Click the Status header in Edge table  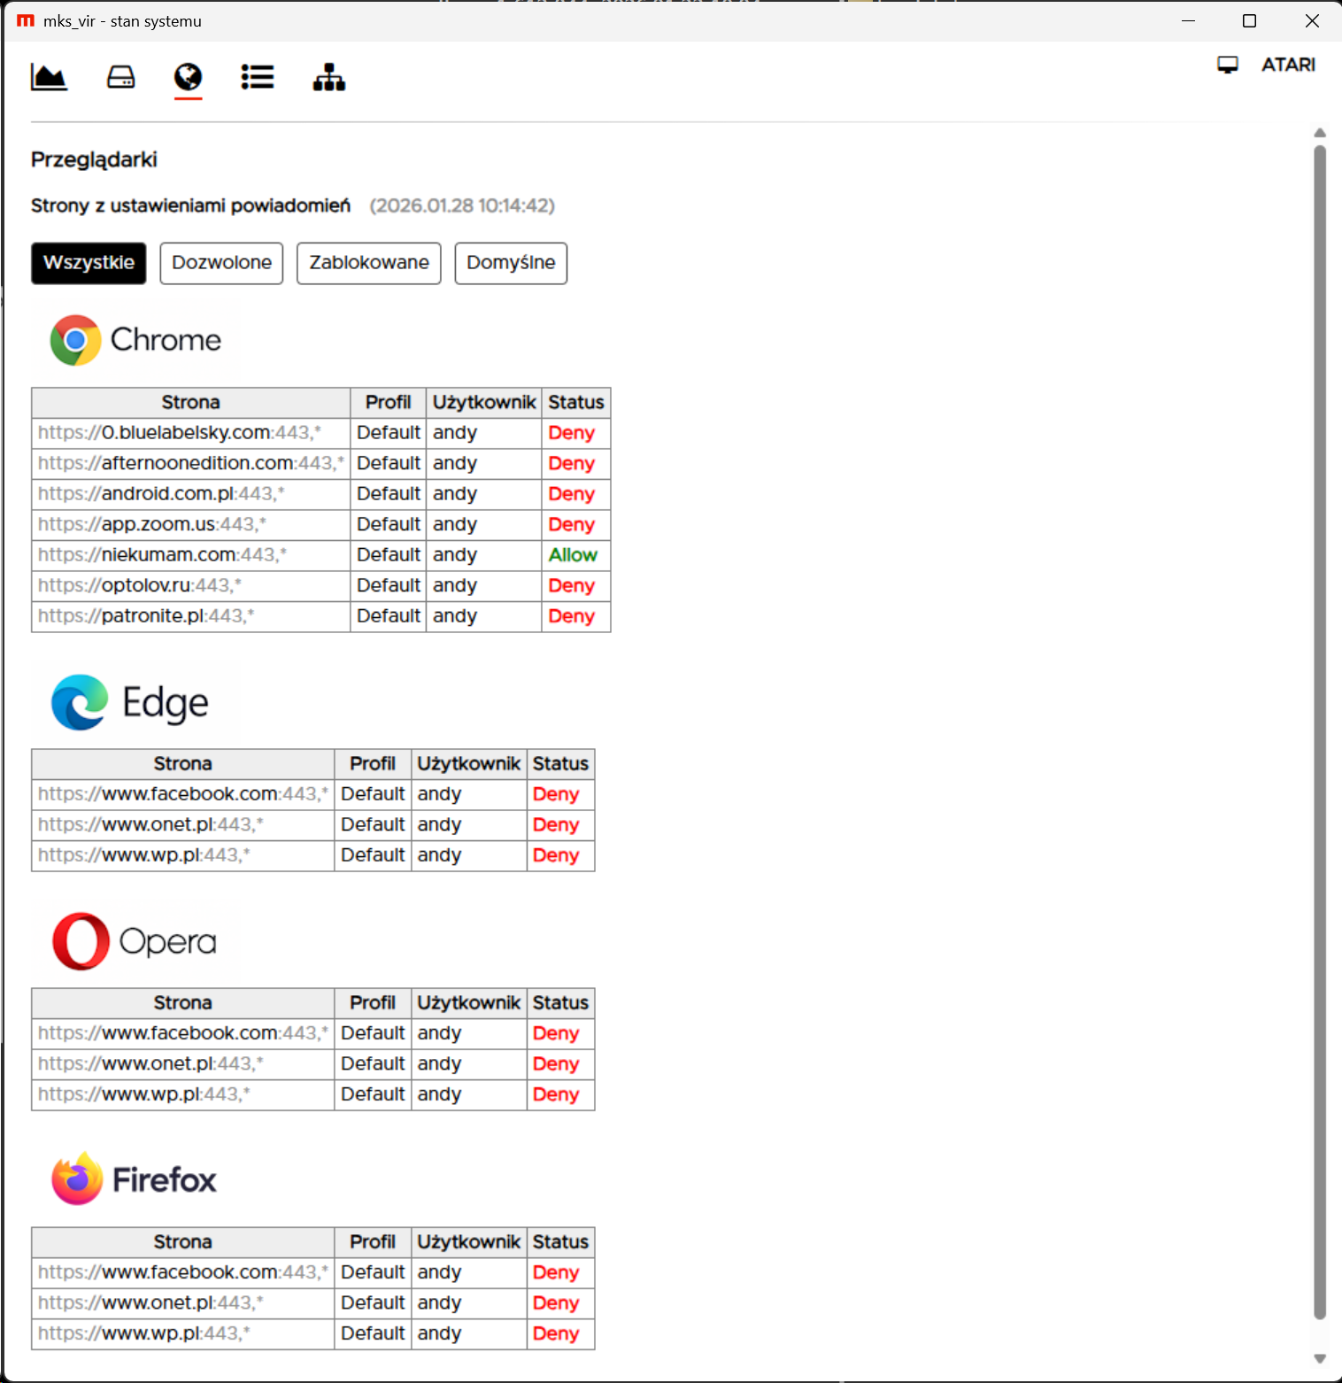tap(560, 764)
